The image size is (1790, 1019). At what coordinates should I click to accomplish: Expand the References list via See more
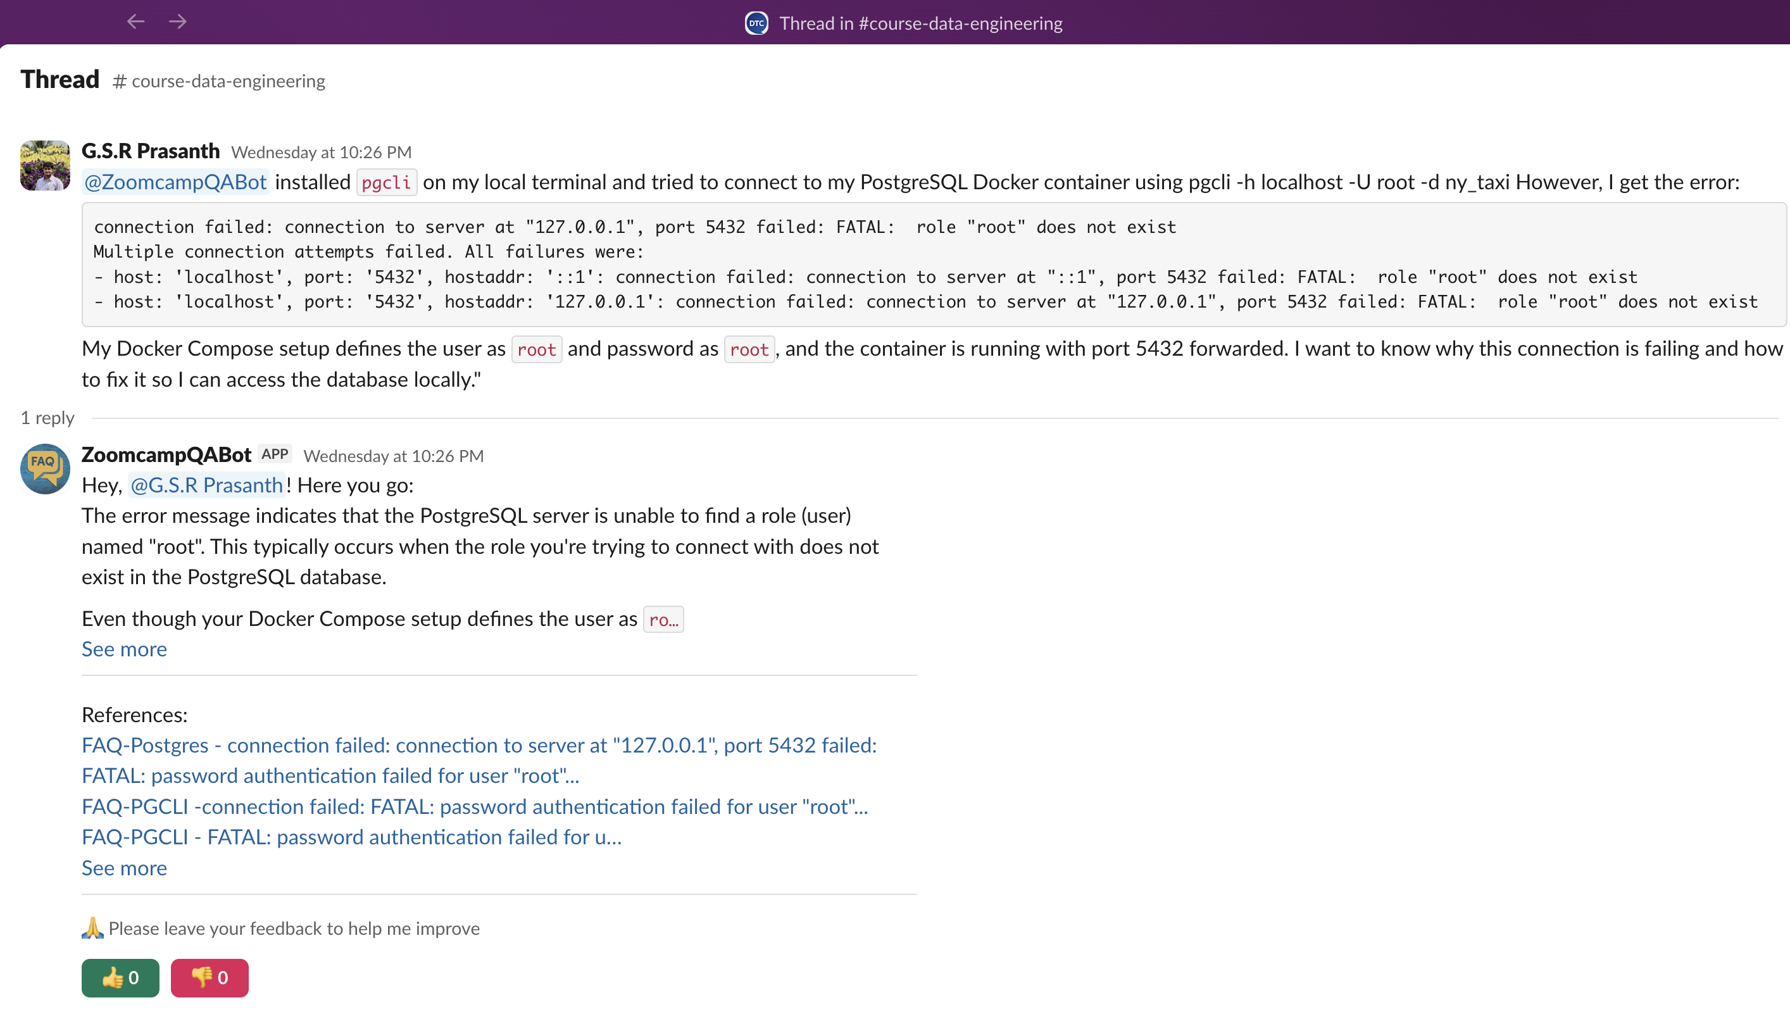tap(124, 868)
